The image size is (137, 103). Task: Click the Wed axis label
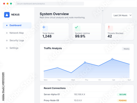tap(73, 80)
